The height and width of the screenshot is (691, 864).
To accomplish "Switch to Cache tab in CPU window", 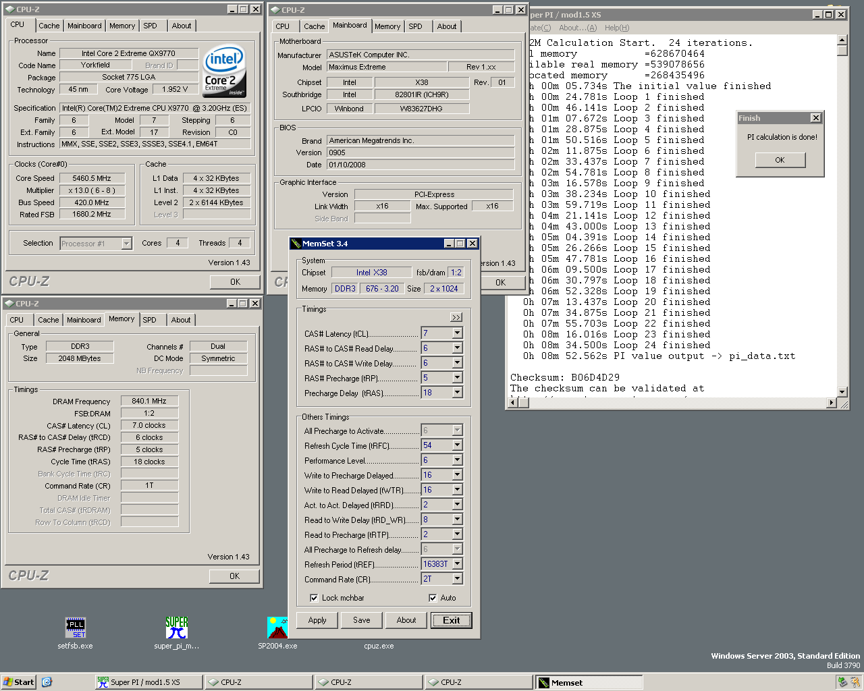I will (x=49, y=26).
